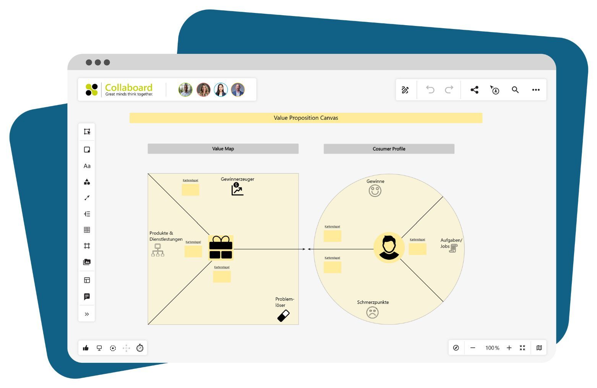This screenshot has width=597, height=388.
Task: Select the connector line tool
Action: click(x=87, y=198)
